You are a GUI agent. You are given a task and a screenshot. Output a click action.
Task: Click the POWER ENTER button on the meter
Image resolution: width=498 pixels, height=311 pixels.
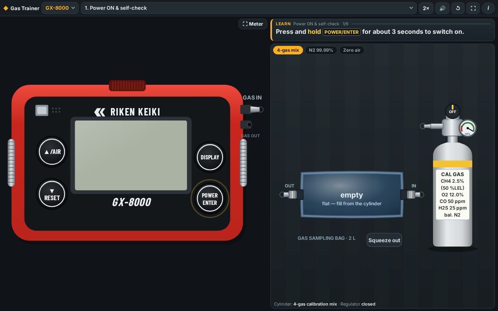click(x=210, y=199)
